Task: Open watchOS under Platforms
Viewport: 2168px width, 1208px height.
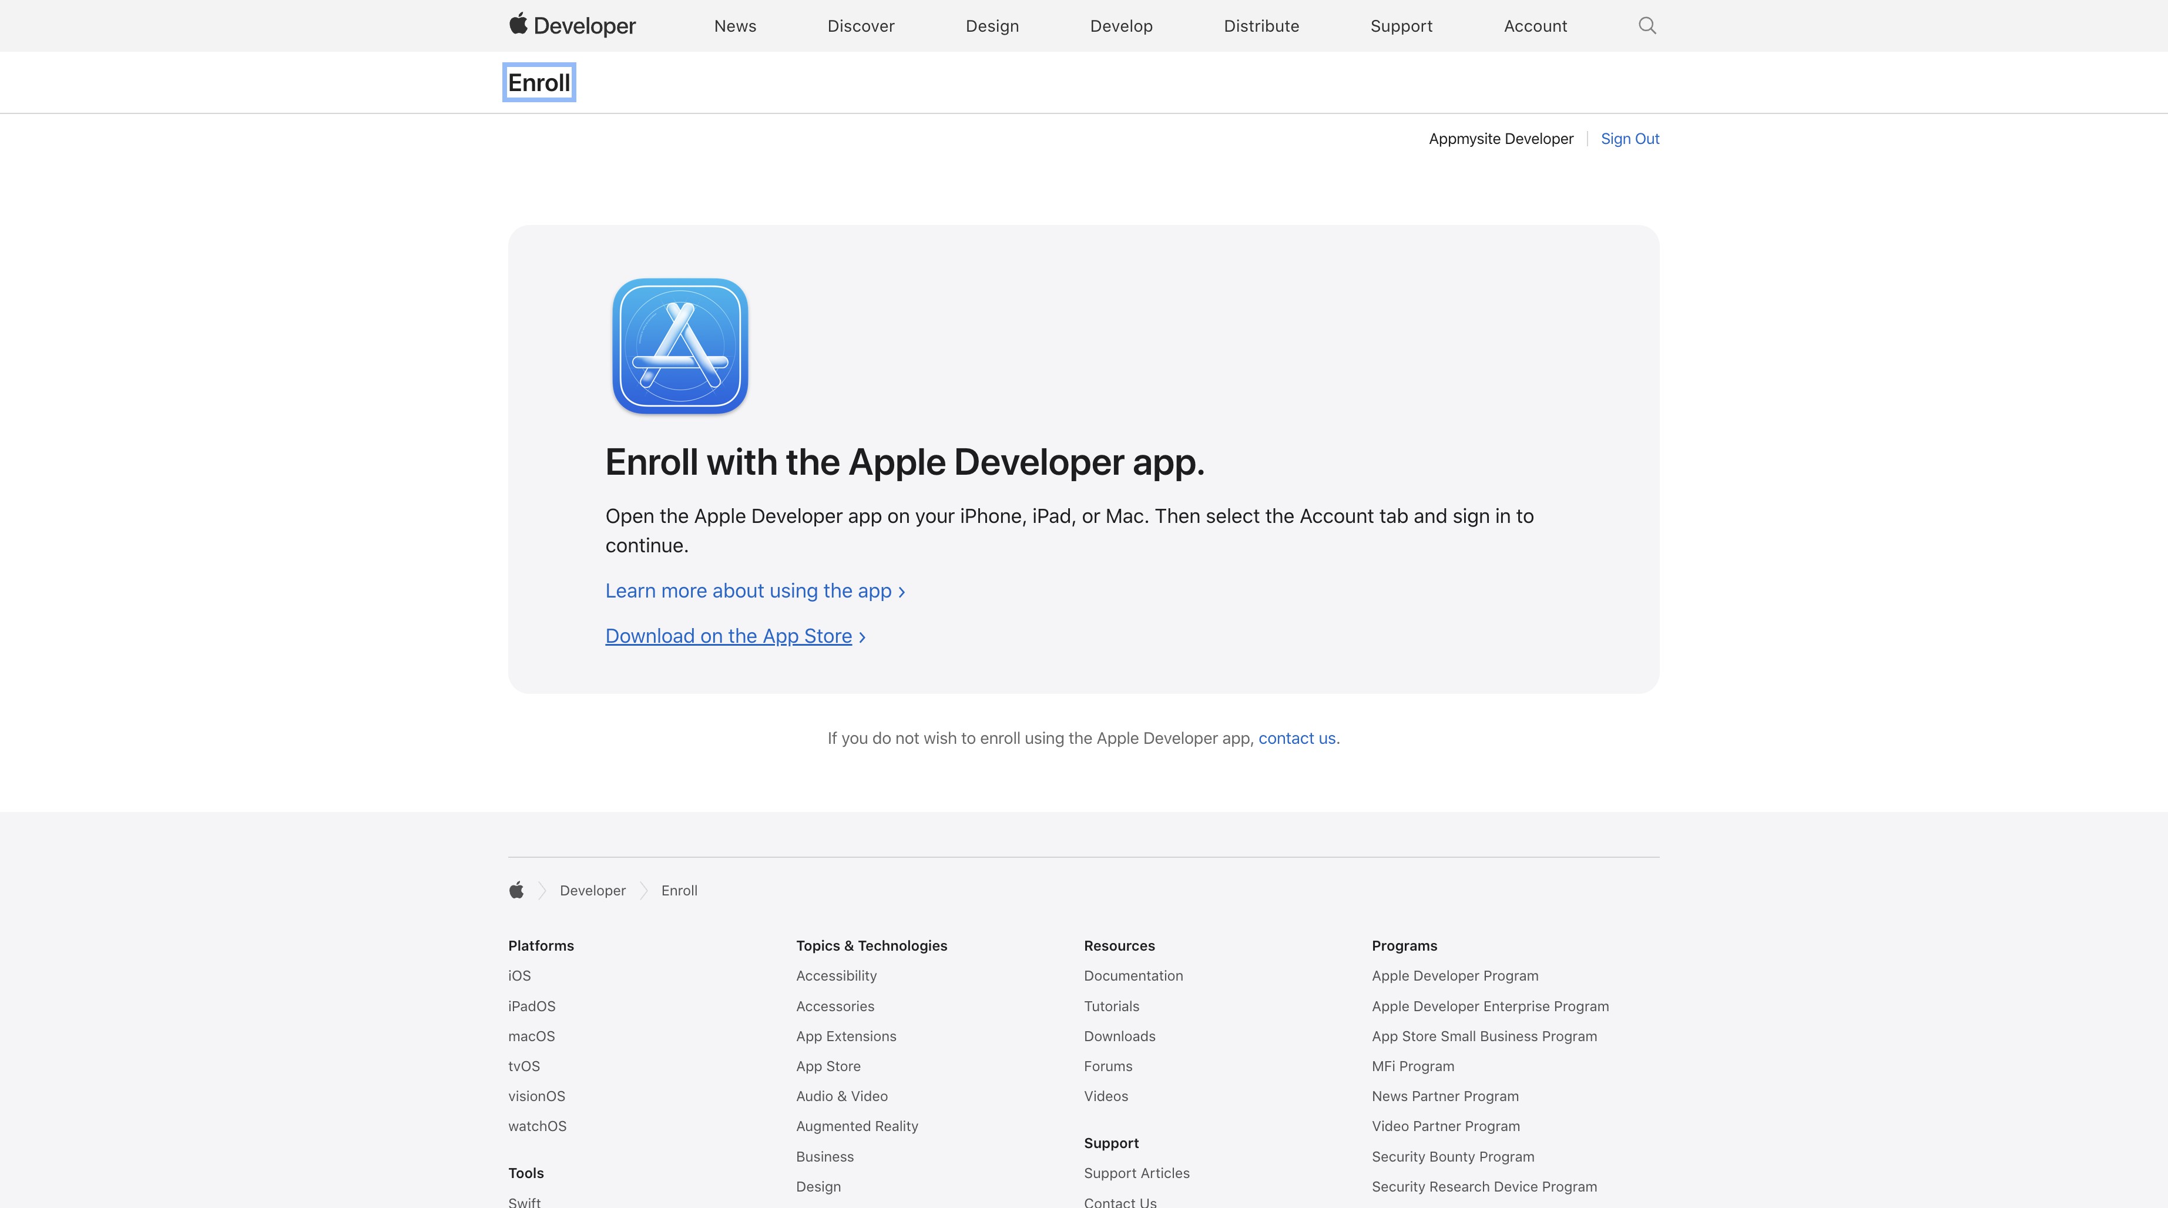Action: pyautogui.click(x=537, y=1126)
